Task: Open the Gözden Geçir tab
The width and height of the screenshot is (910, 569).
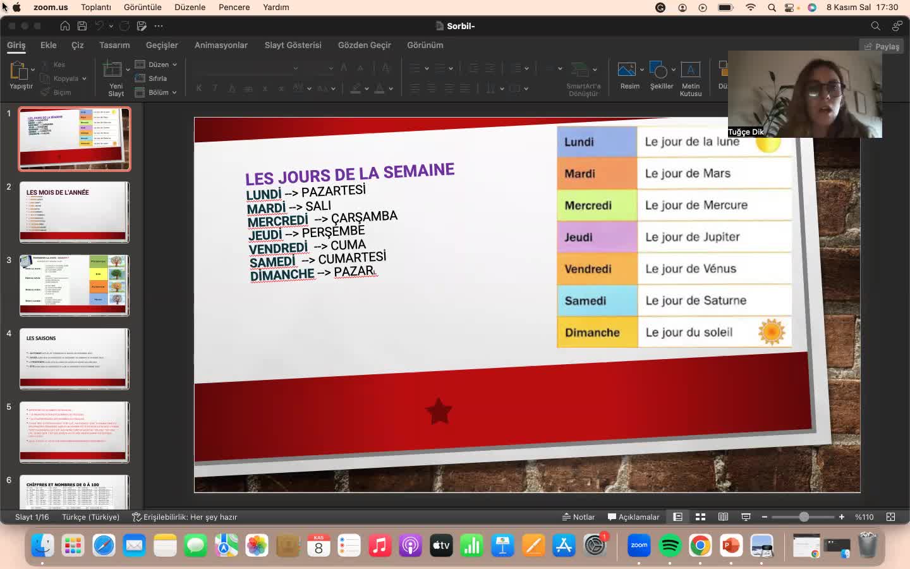Action: point(365,45)
